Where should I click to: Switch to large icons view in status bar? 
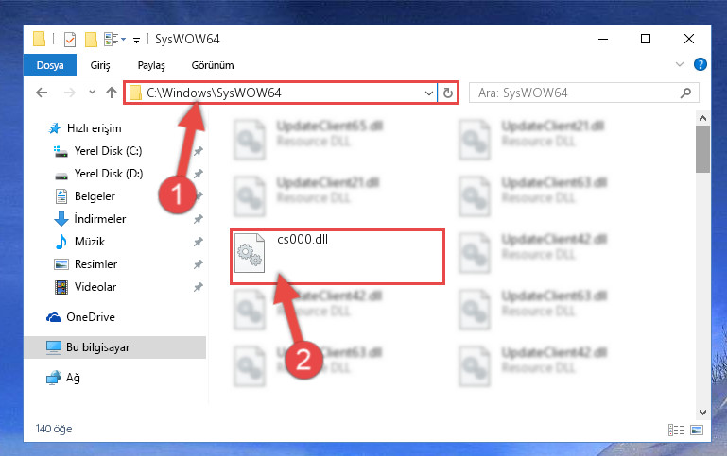pos(697,430)
